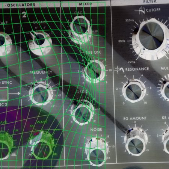Click the OSCILLATORS section header

[21, 5]
